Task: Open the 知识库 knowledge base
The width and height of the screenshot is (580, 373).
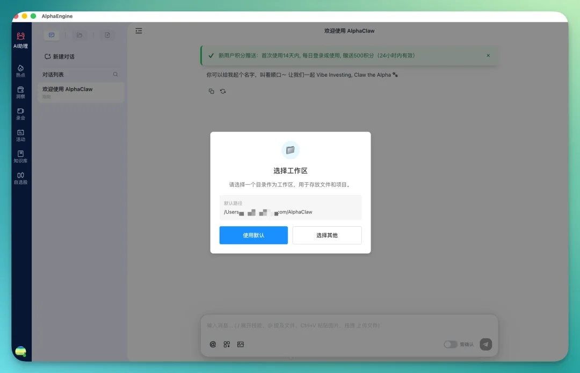Action: coord(20,157)
